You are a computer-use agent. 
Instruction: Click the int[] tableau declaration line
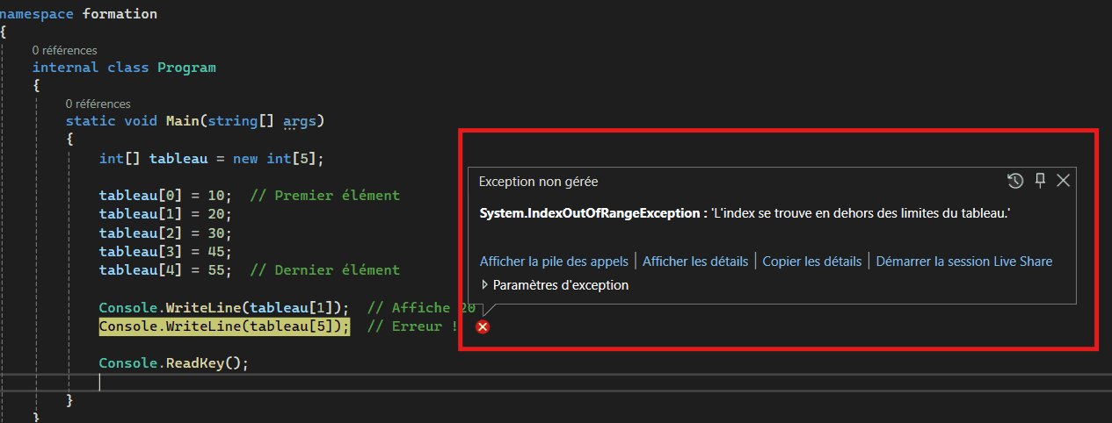point(212,159)
